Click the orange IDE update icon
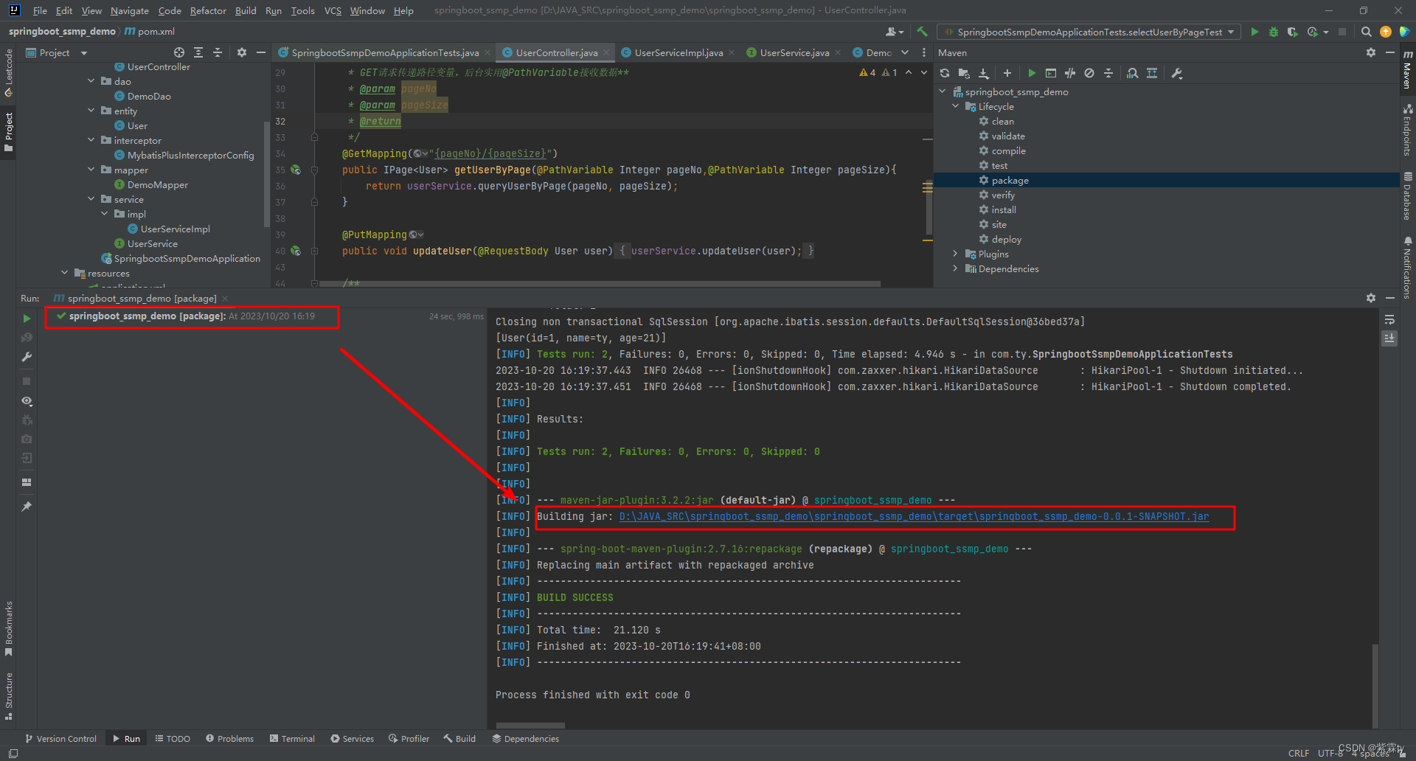Screen dimensions: 1416x761 pos(1386,32)
